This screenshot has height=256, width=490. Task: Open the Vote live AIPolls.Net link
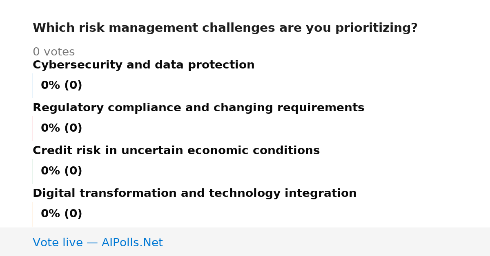98,243
